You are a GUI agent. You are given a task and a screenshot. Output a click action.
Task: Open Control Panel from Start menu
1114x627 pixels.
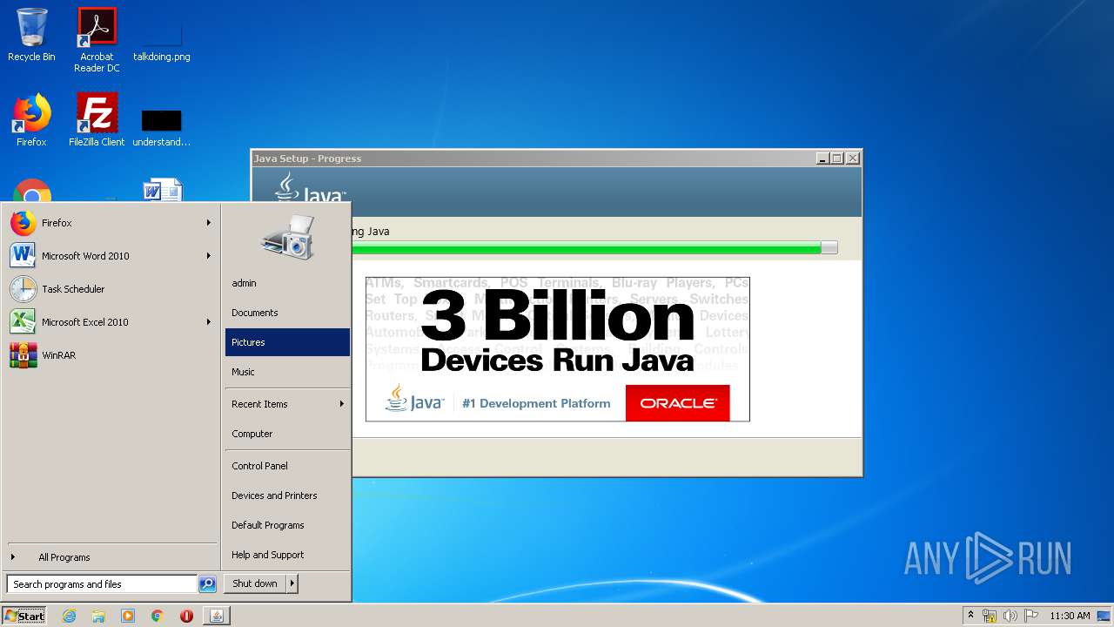click(287, 466)
